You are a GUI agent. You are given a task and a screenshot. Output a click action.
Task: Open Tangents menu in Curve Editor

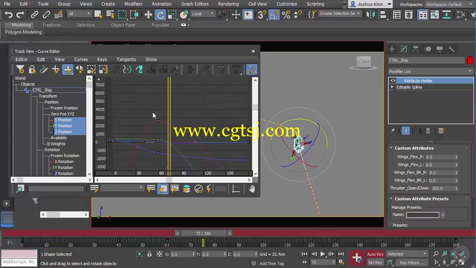pyautogui.click(x=126, y=59)
